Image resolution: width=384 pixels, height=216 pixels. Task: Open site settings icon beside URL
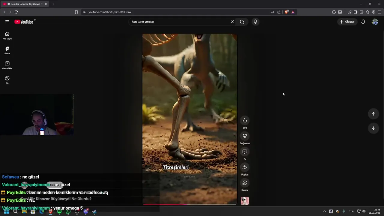[84, 12]
